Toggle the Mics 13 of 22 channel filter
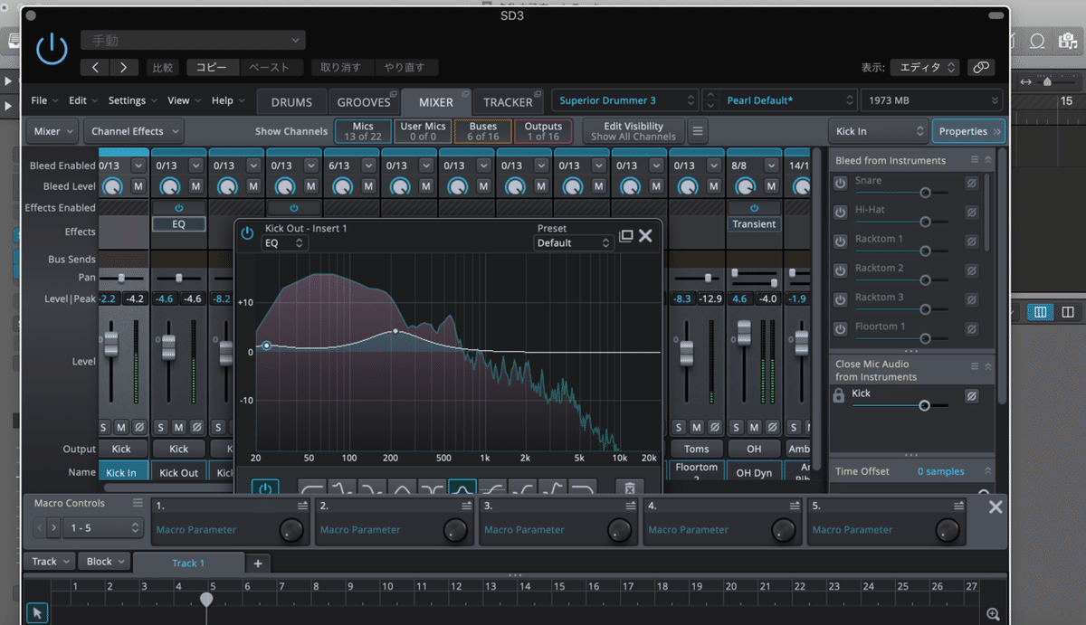 (363, 131)
